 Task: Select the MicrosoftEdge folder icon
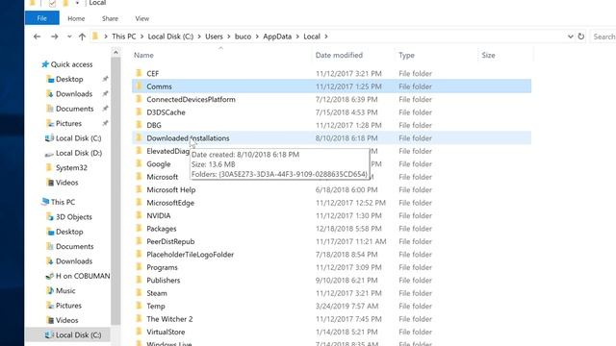click(139, 203)
